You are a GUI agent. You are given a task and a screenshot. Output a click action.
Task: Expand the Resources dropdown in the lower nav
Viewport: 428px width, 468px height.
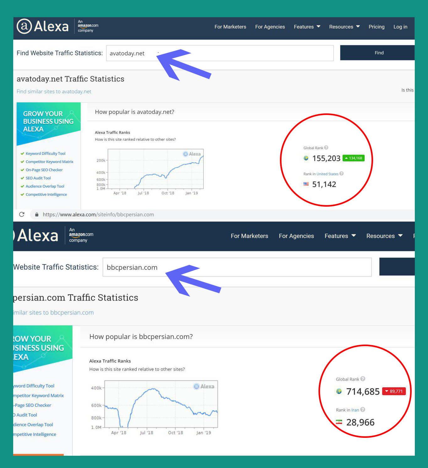click(x=384, y=236)
